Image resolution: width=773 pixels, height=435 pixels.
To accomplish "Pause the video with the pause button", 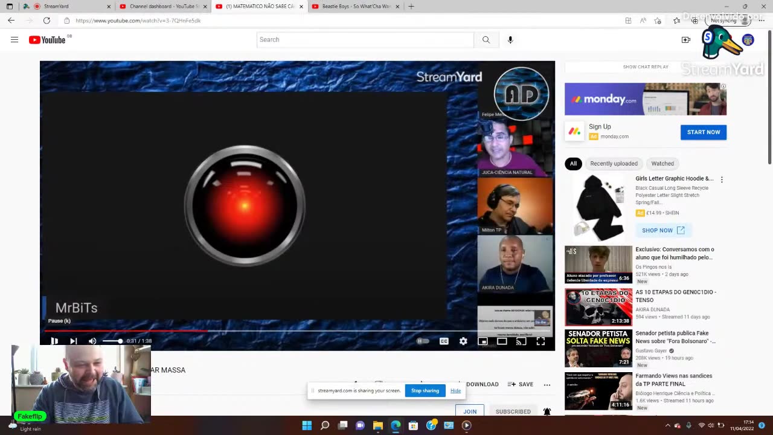I will (54, 341).
